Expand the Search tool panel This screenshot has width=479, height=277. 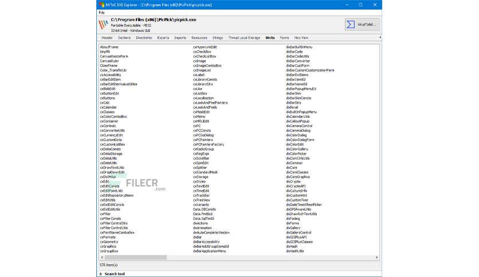[112, 274]
